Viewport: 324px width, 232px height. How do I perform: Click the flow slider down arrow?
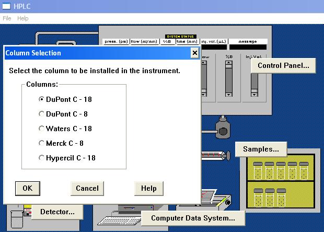click(x=204, y=95)
